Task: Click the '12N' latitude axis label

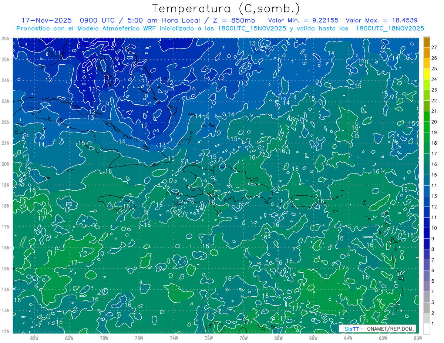Action: (5, 331)
